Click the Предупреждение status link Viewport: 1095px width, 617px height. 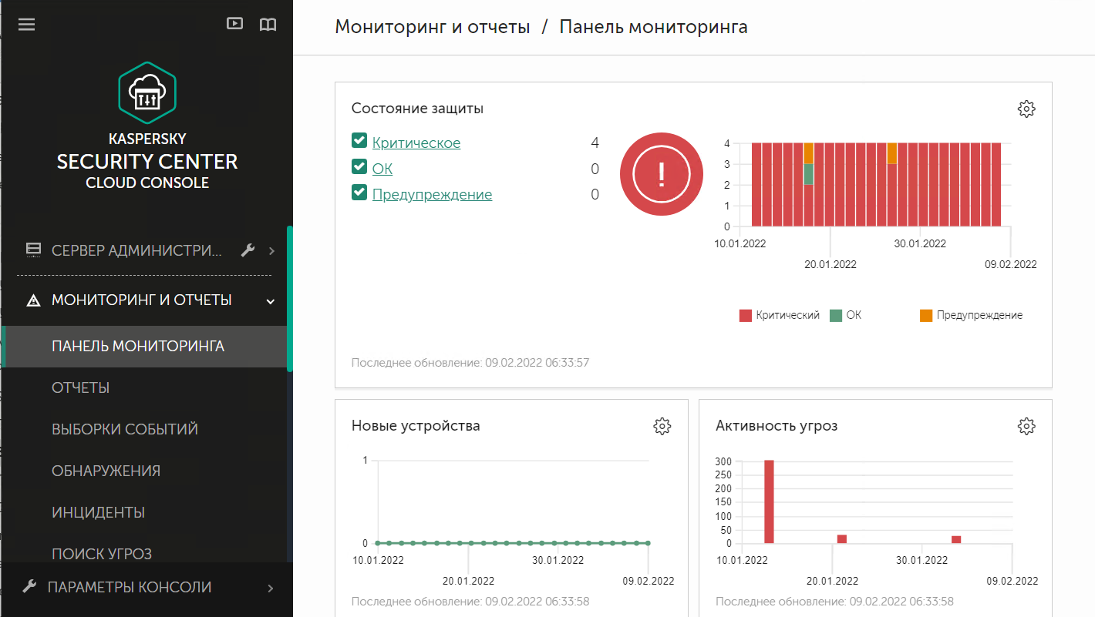tap(431, 193)
